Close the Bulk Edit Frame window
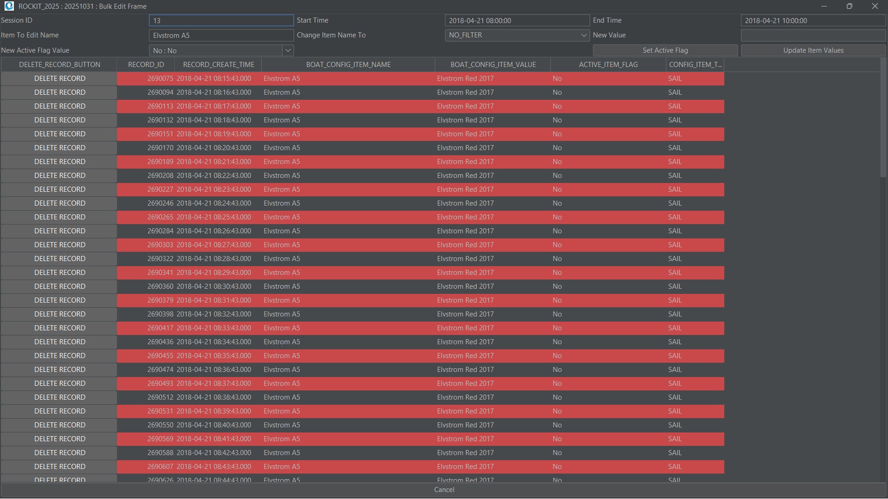Image resolution: width=888 pixels, height=499 pixels. (875, 6)
